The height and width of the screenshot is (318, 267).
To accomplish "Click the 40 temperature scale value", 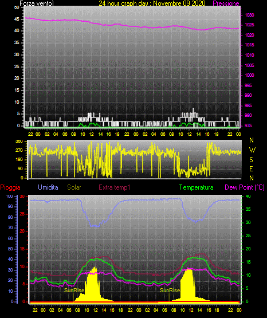I will [x=248, y=196].
